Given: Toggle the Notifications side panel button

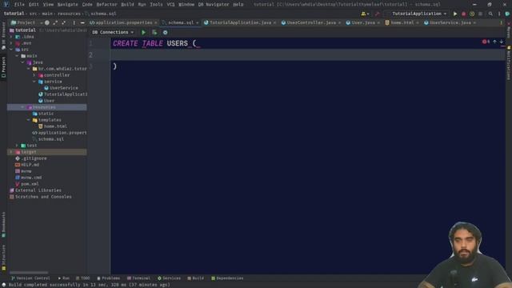Looking at the screenshot, I should pos(509,63).
